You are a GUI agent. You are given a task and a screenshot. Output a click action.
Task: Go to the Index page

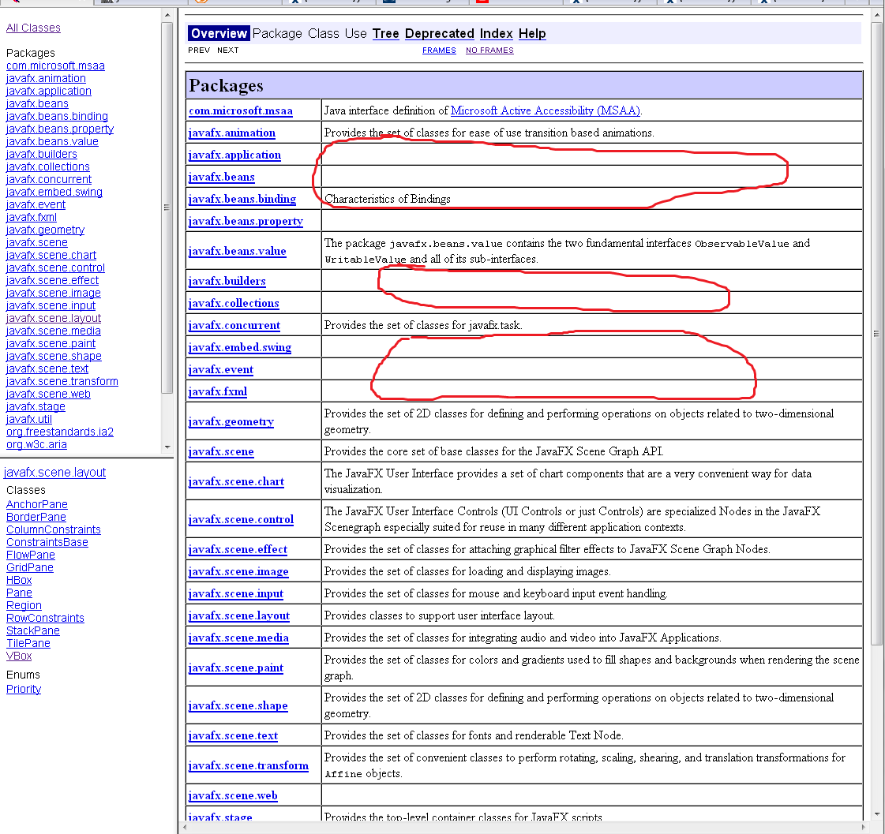(496, 33)
